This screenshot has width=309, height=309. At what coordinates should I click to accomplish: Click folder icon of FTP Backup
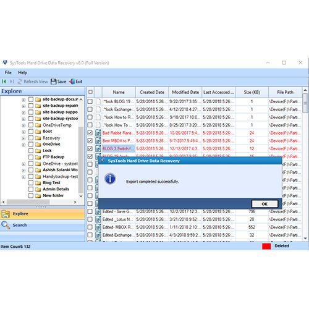(x=38, y=157)
